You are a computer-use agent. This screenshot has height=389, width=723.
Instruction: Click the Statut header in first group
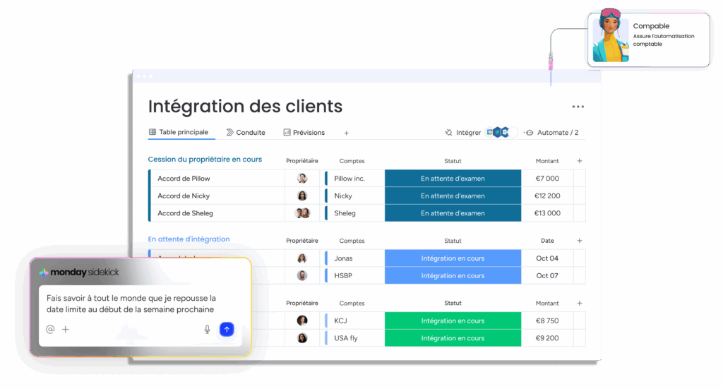click(x=453, y=161)
